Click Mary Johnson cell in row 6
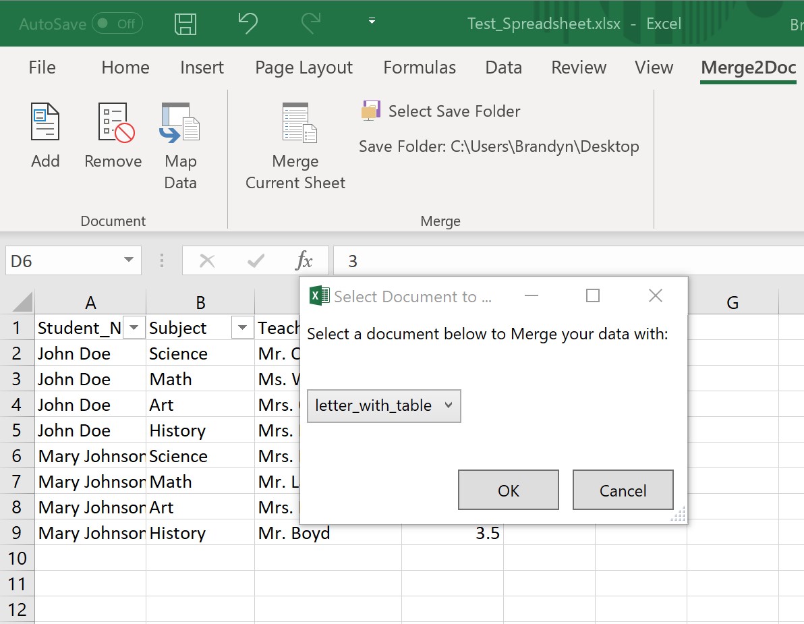 coord(90,456)
